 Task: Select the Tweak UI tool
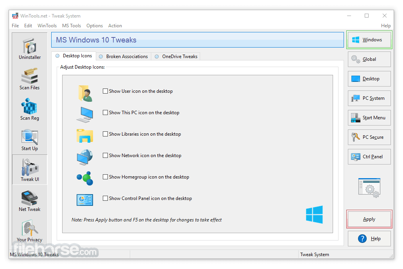coord(30,170)
